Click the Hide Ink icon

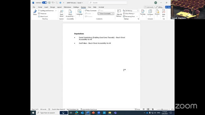(x=164, y=13)
